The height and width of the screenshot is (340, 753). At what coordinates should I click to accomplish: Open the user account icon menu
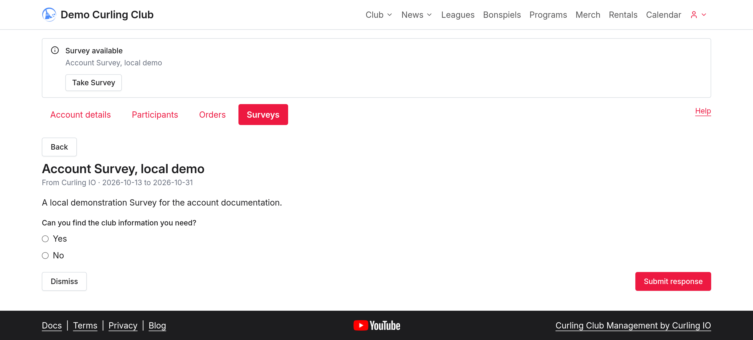tap(694, 15)
